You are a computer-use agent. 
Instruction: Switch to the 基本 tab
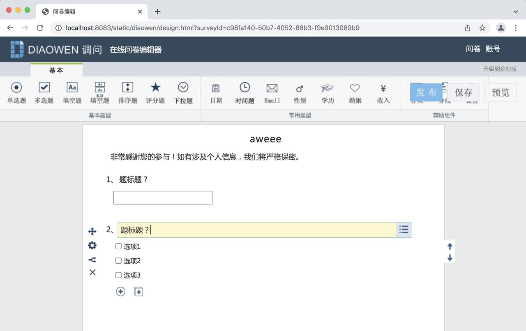point(56,70)
